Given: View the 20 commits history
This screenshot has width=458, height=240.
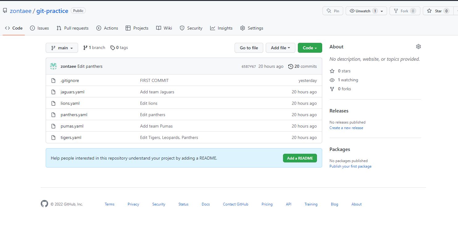Looking at the screenshot, I should point(302,66).
